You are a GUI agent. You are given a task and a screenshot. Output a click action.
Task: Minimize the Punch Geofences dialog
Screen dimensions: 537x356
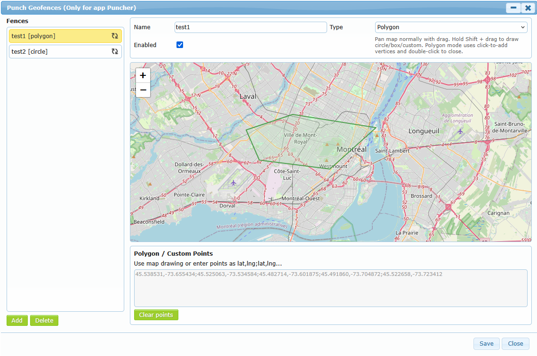pos(513,8)
